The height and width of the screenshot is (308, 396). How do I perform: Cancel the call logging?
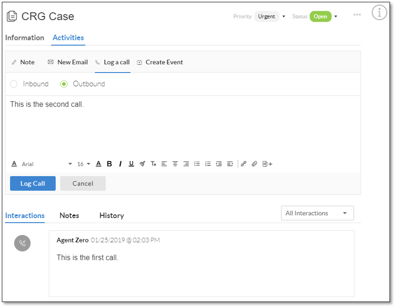pos(83,184)
